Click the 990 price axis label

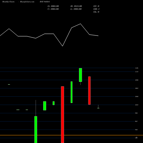click(136, 113)
